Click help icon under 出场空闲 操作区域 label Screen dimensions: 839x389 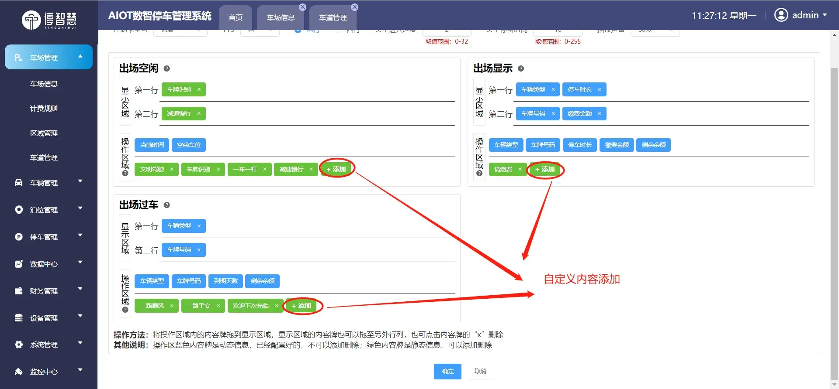coord(125,173)
